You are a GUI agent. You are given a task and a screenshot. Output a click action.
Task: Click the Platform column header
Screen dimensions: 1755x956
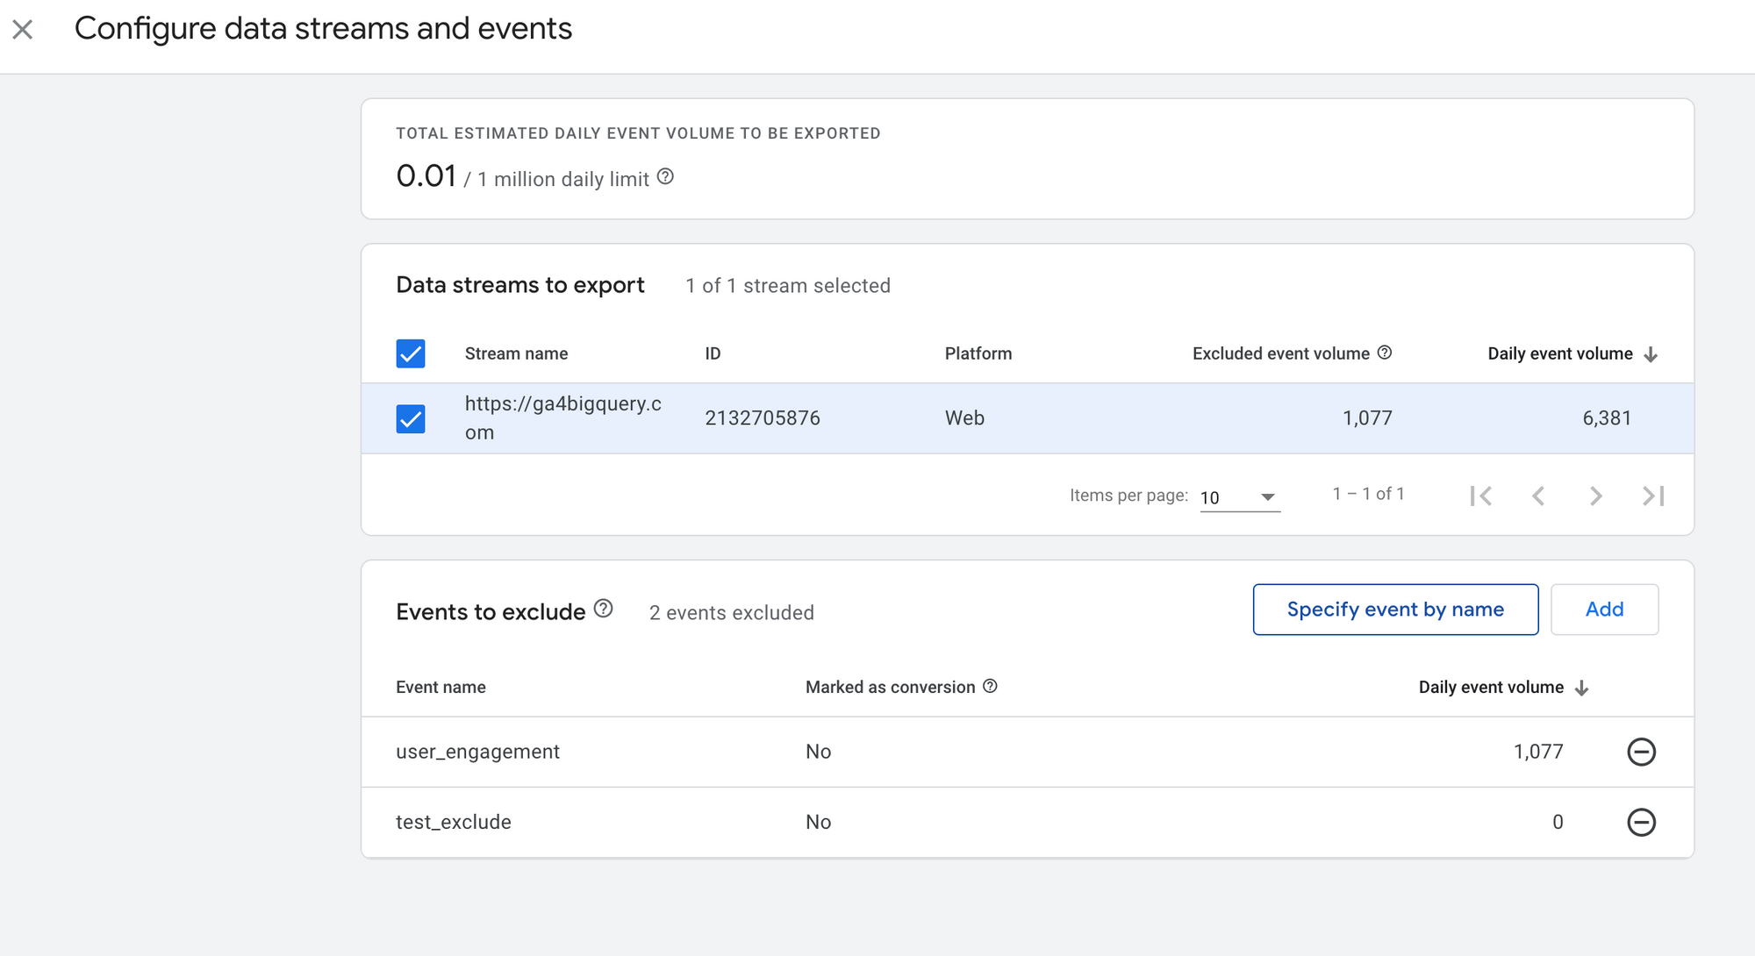click(x=978, y=353)
